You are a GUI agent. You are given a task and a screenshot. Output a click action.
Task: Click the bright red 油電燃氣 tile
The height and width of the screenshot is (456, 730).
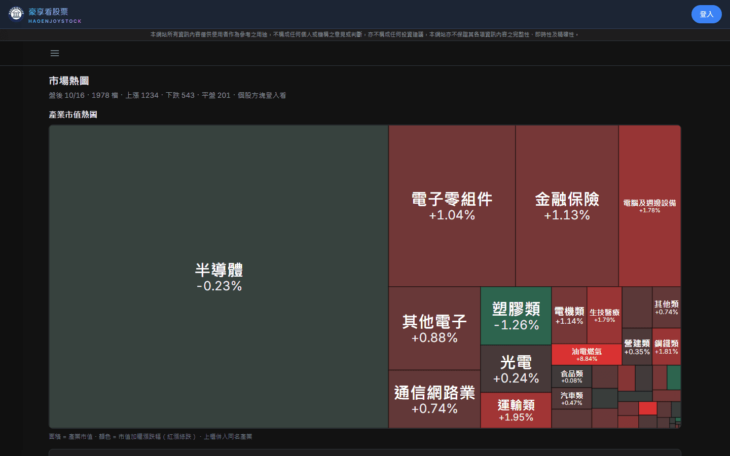point(587,355)
